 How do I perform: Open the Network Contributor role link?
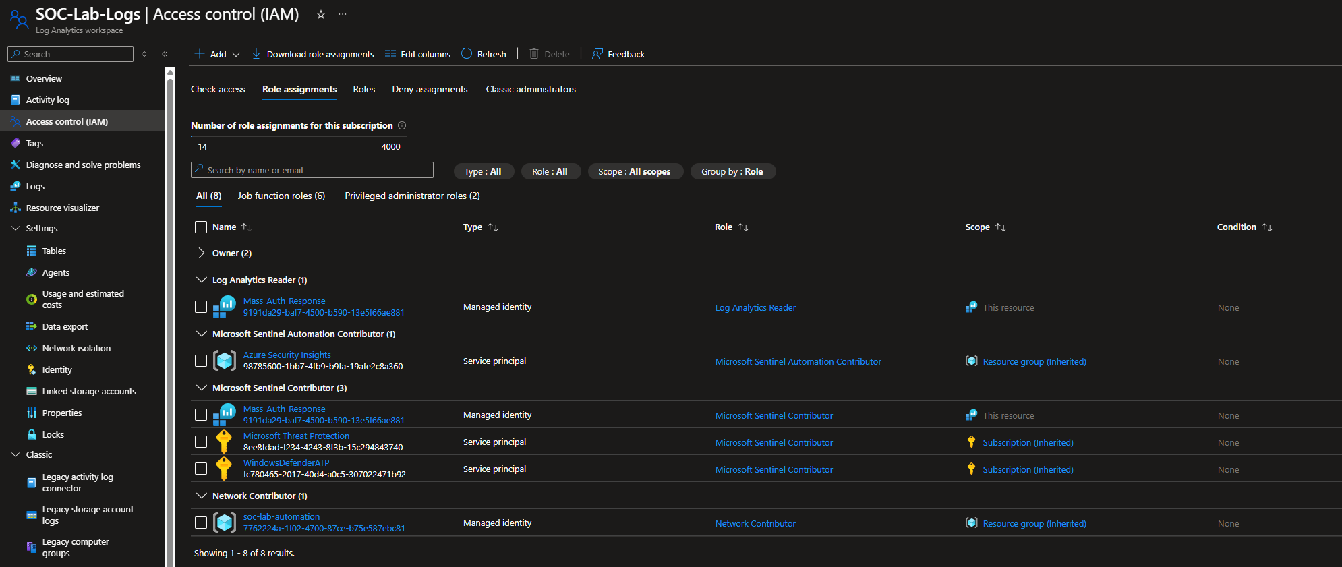[755, 524]
